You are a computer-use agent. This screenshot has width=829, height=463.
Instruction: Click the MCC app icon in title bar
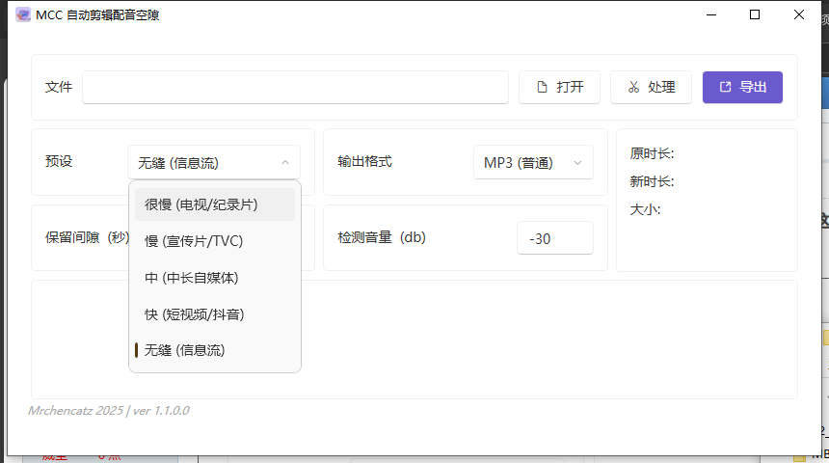pyautogui.click(x=23, y=14)
